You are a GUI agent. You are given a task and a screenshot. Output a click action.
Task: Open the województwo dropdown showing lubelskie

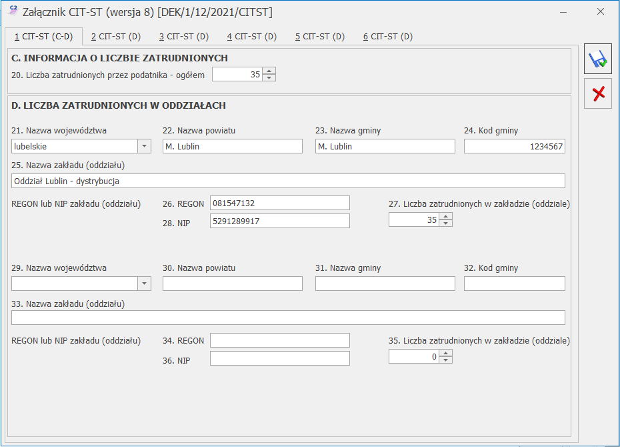point(143,145)
